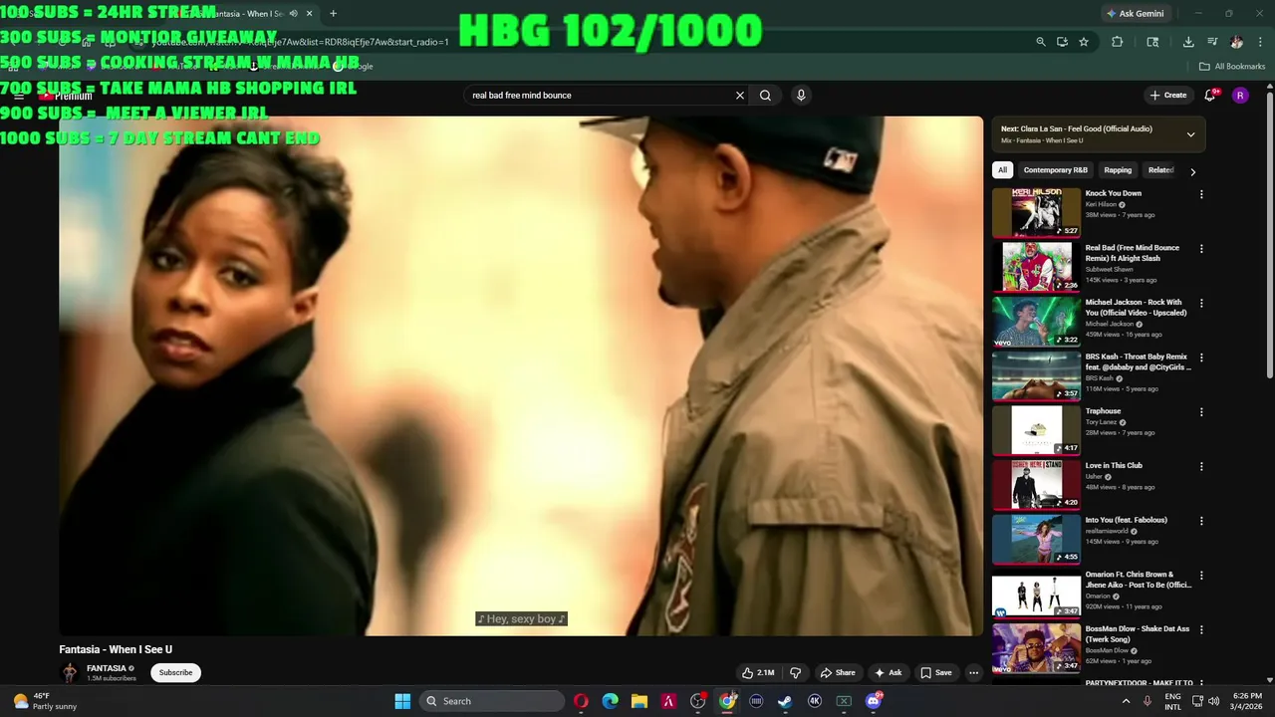
Task: Open options for Into You video
Action: tap(1201, 521)
